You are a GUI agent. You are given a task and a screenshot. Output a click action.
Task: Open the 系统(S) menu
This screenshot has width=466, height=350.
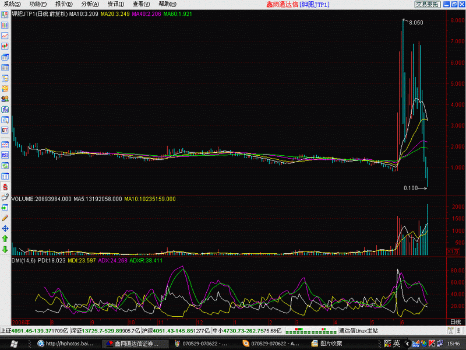12,4
